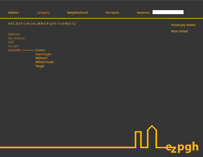The height and width of the screenshot is (157, 203).
Task: Choose the Go-cart category
Action: [13, 46]
